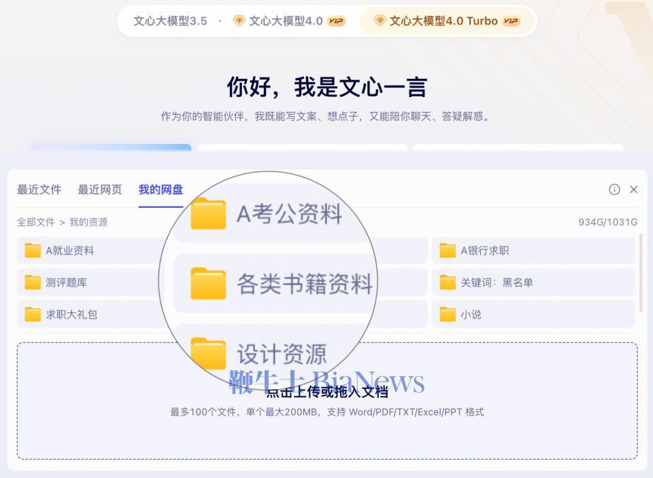
Task: Open the 关键词：黑名单 folder icon
Action: (446, 282)
